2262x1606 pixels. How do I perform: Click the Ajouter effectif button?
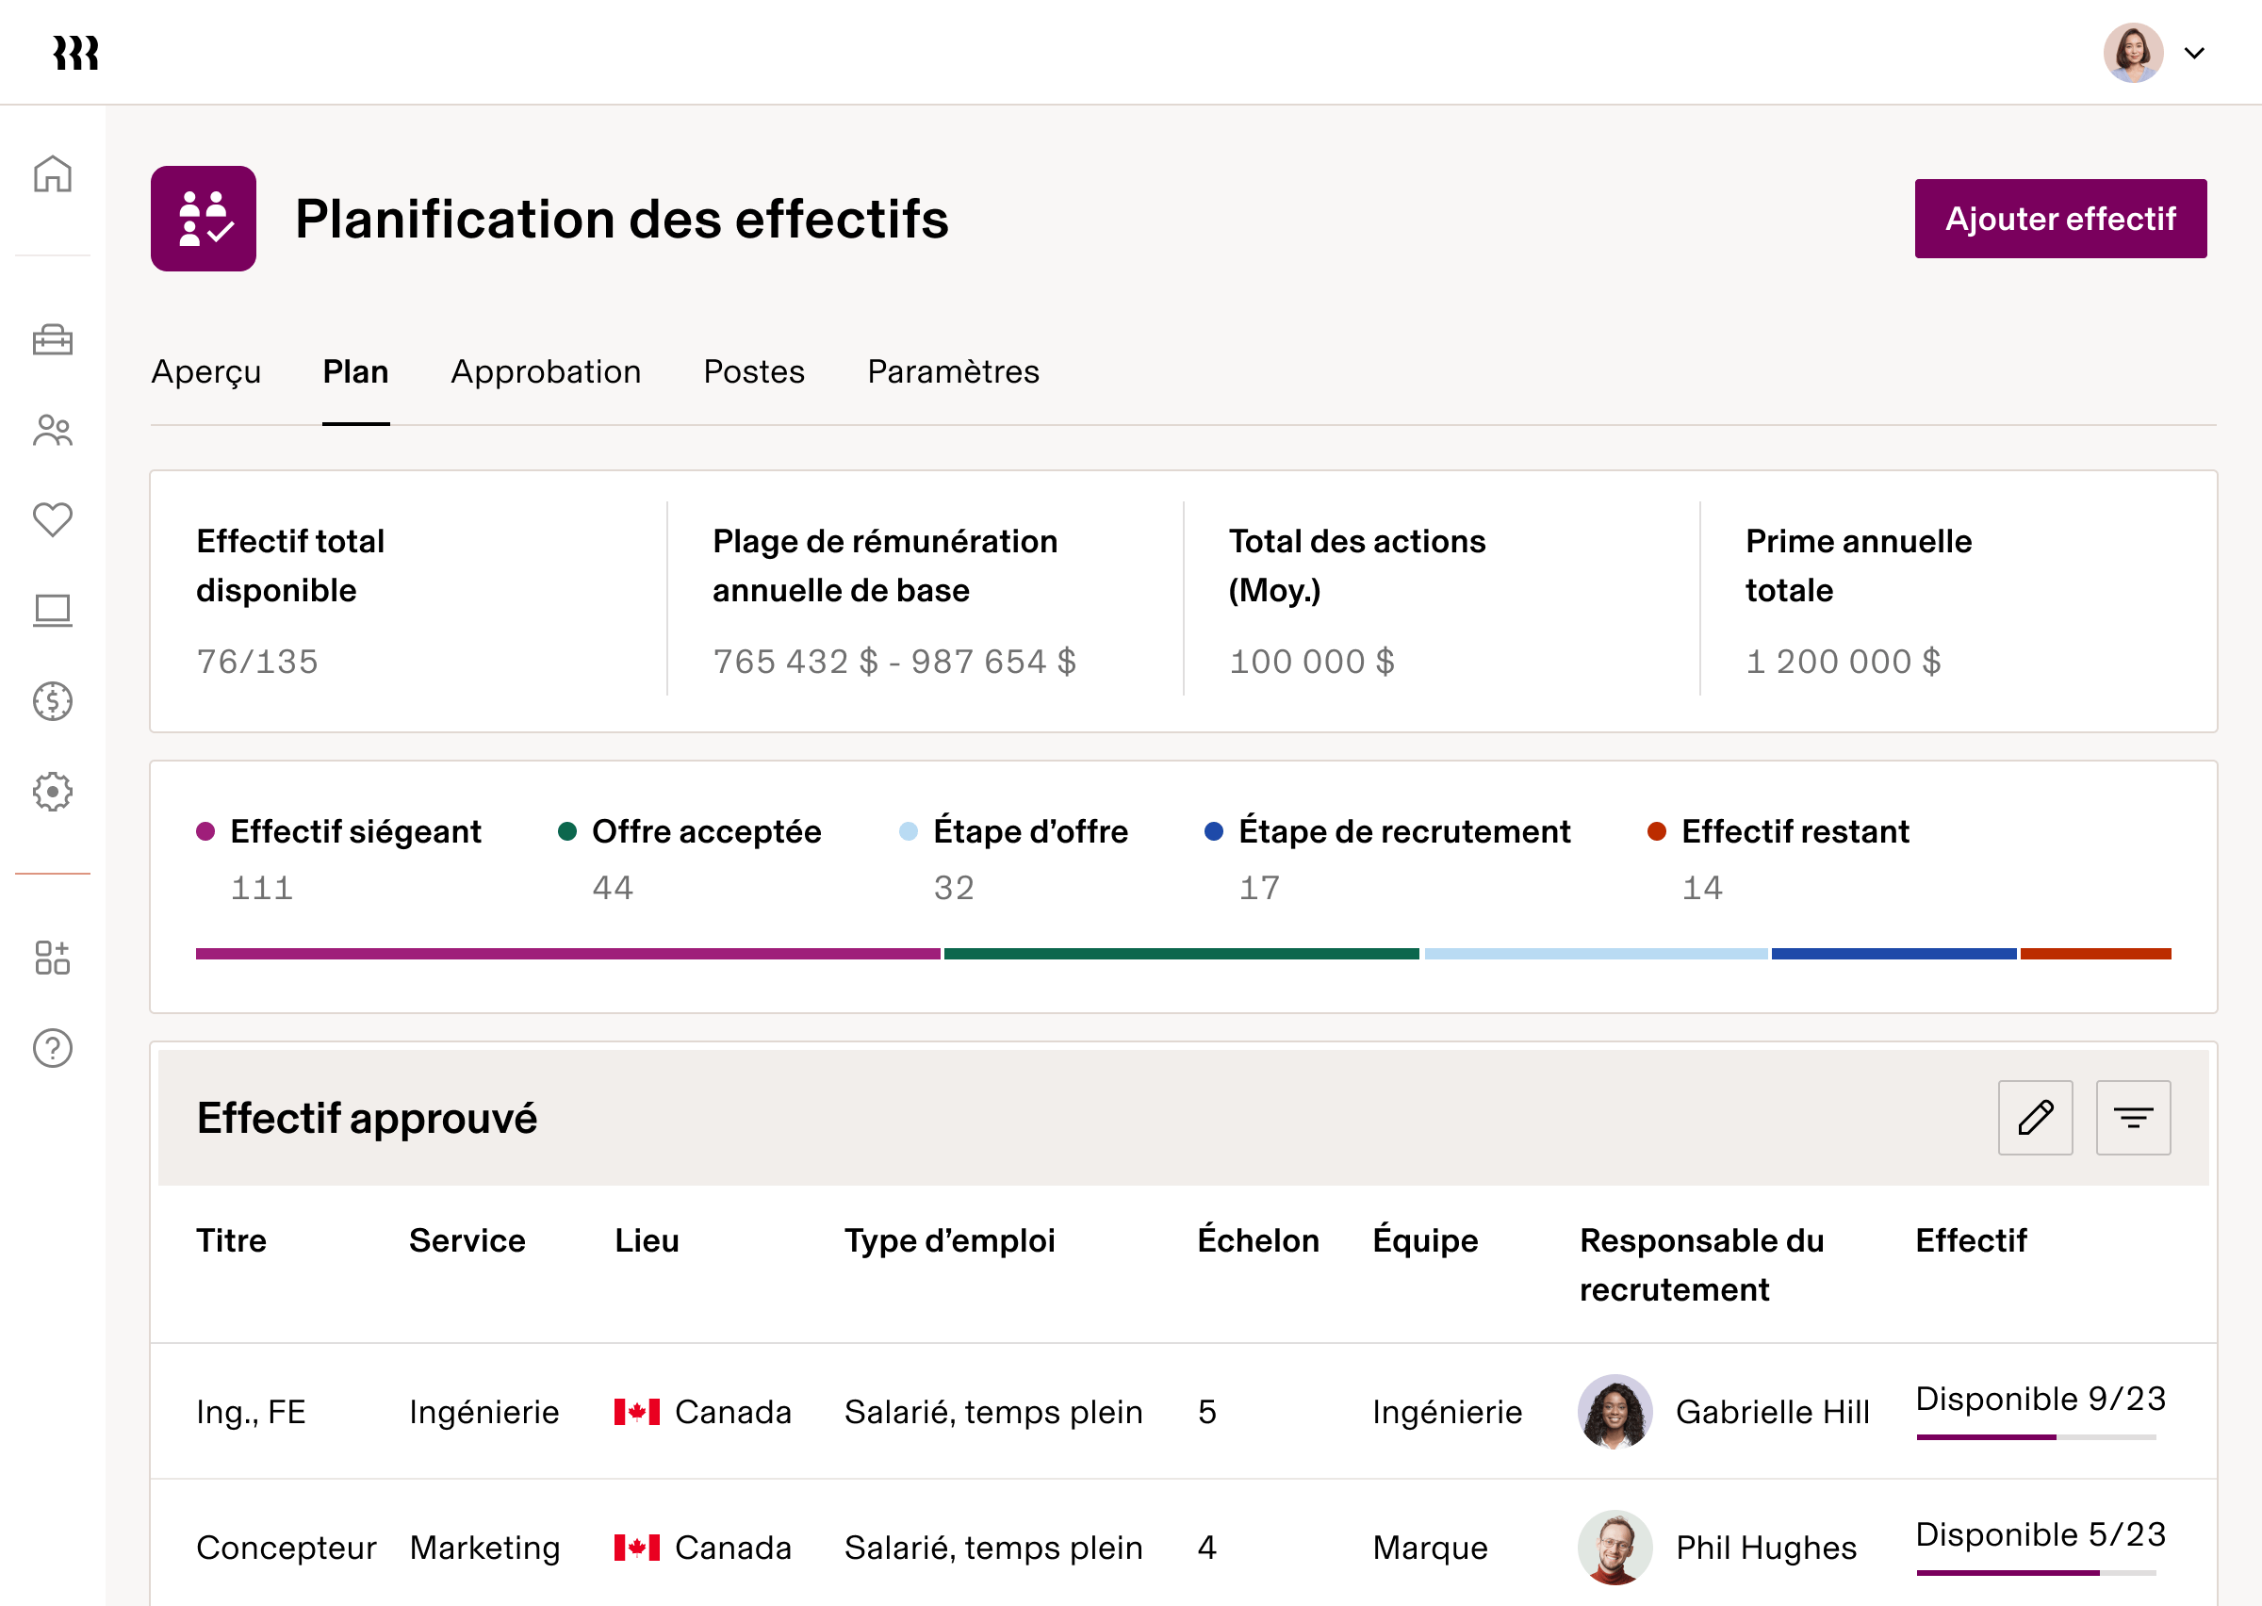pyautogui.click(x=2060, y=219)
